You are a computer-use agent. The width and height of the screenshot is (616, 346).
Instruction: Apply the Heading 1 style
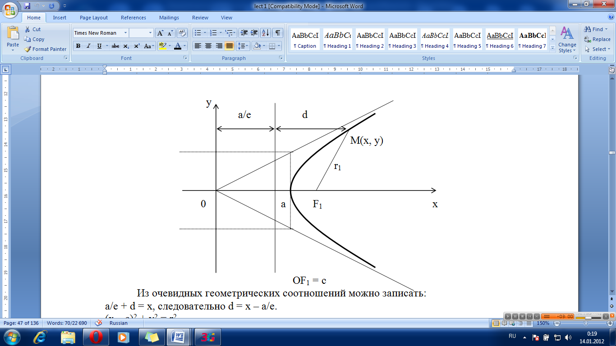click(338, 40)
